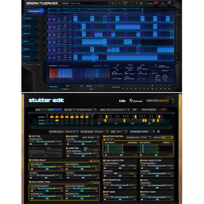Toggle the Jump Pan module enable square
204x204 pixels.
click(x=67, y=148)
